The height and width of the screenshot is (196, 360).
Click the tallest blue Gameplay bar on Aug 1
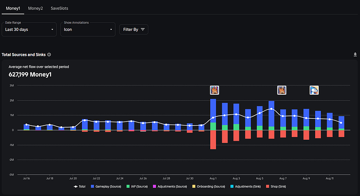click(x=213, y=111)
